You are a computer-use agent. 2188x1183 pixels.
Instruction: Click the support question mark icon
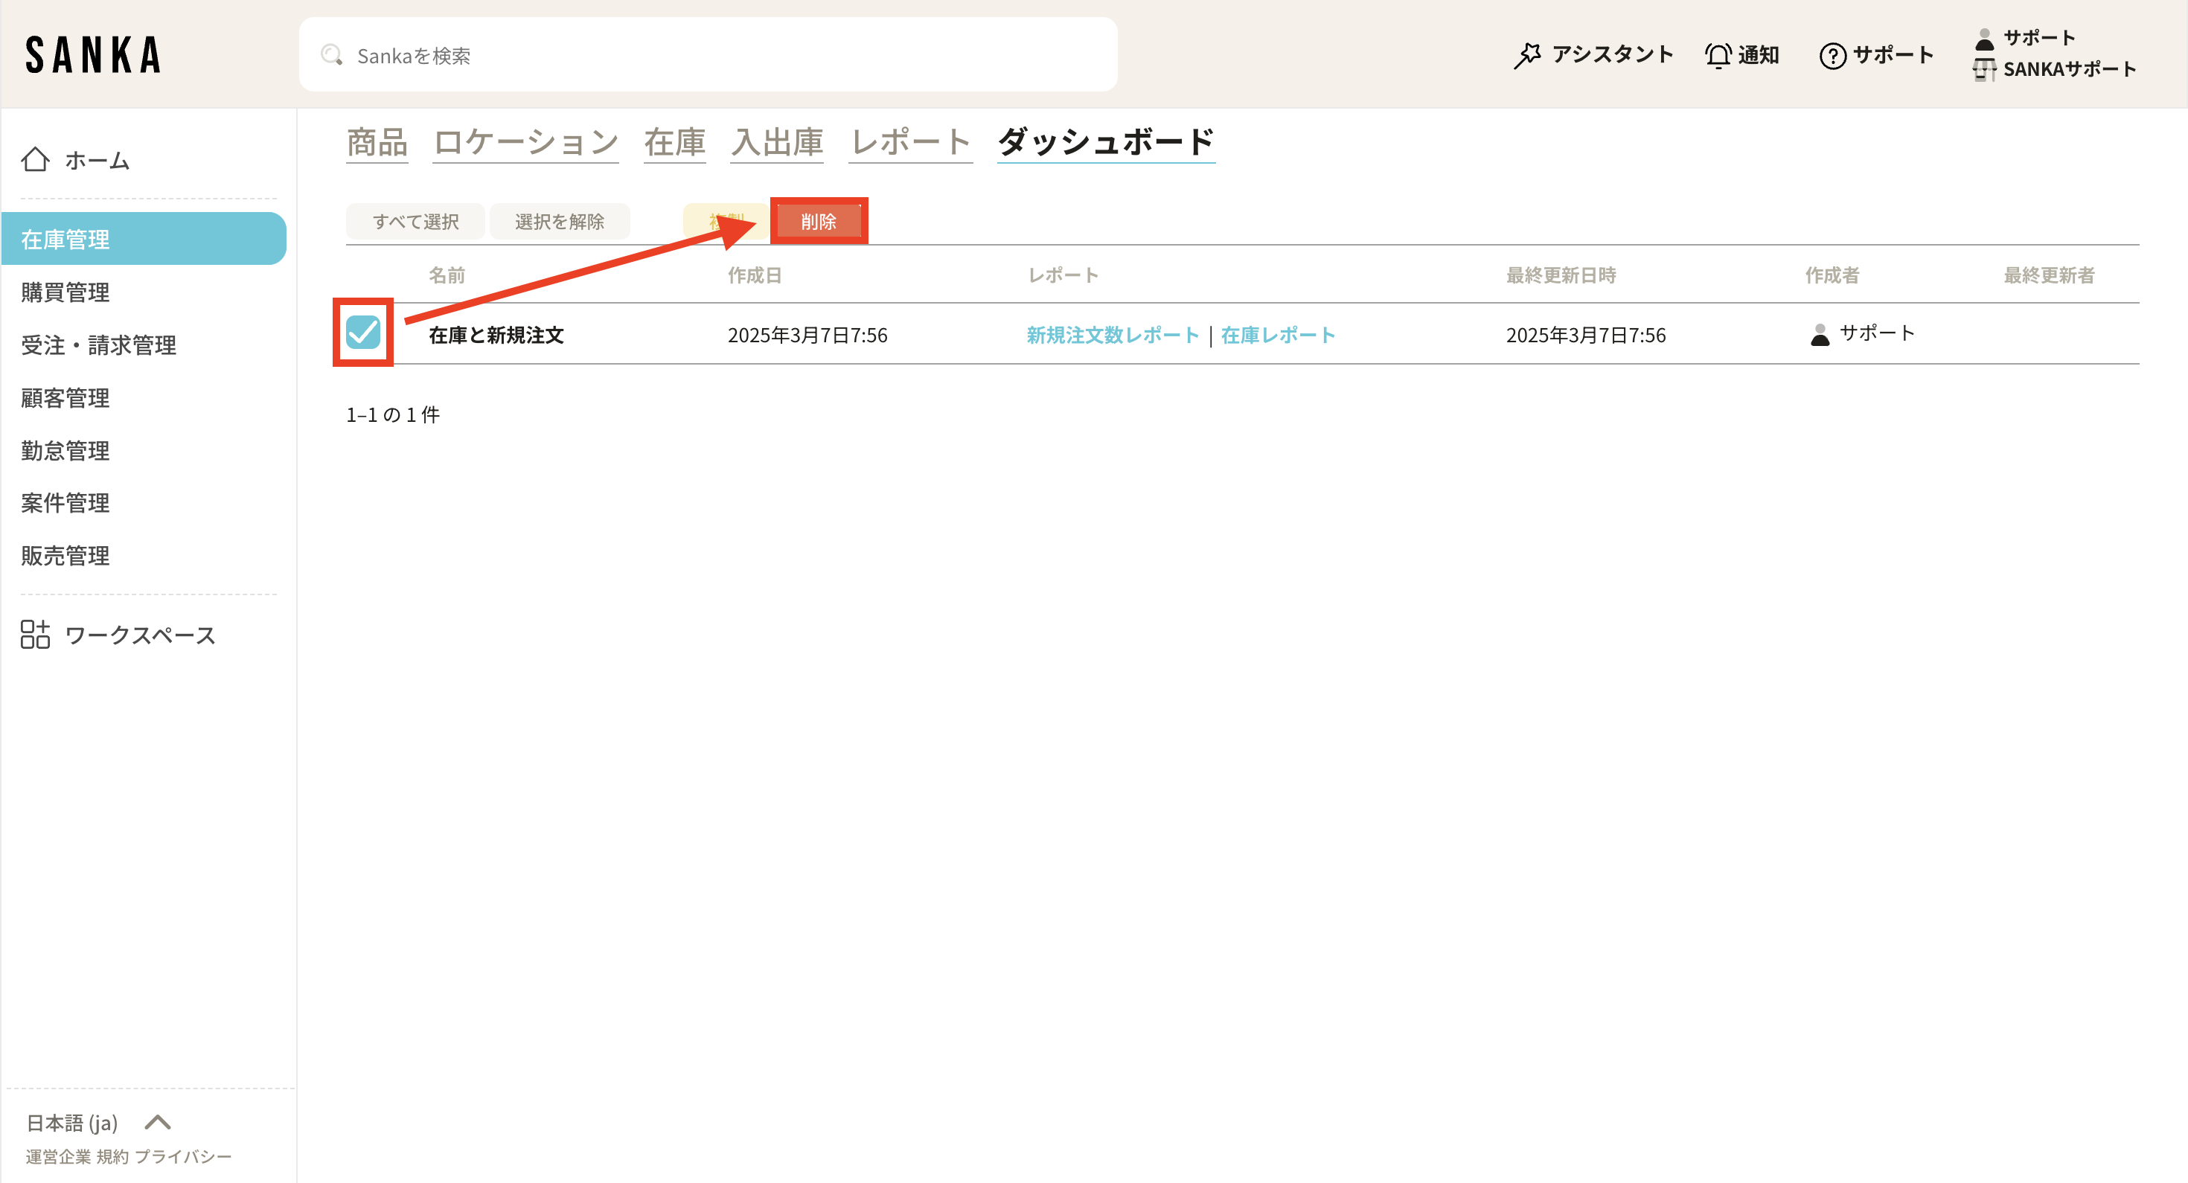pyautogui.click(x=1832, y=56)
